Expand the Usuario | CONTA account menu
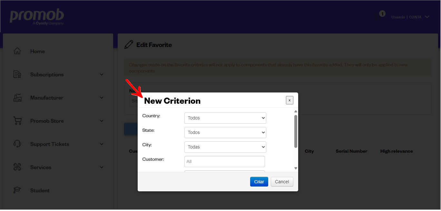The height and width of the screenshot is (211, 441). coord(410,17)
